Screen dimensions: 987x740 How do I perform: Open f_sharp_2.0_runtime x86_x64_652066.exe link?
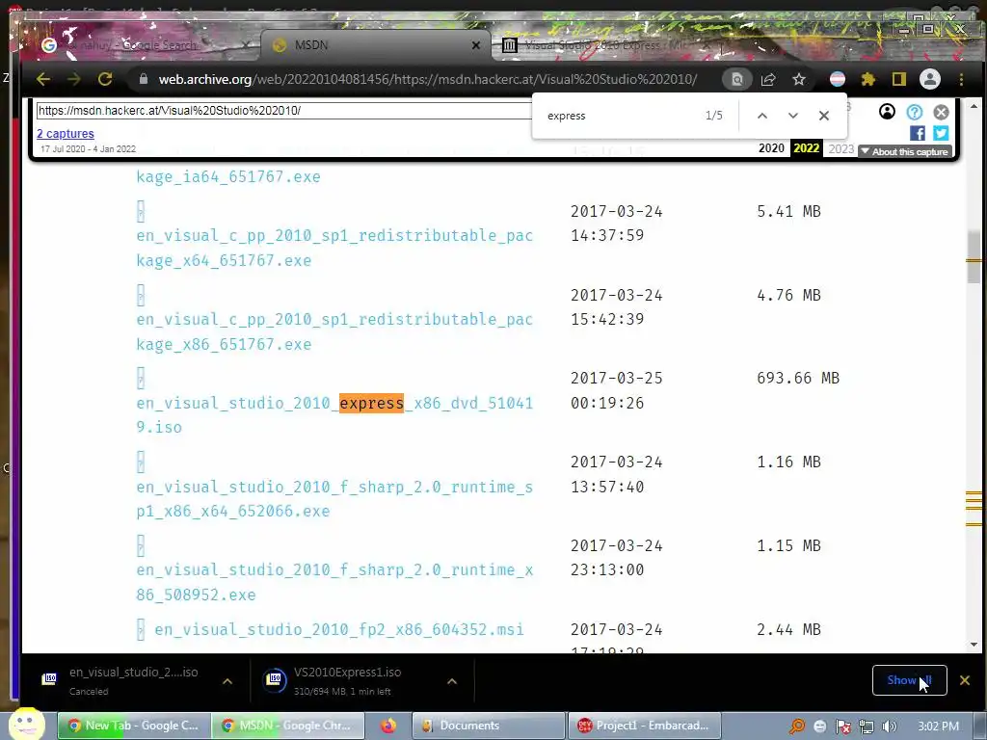click(334, 499)
